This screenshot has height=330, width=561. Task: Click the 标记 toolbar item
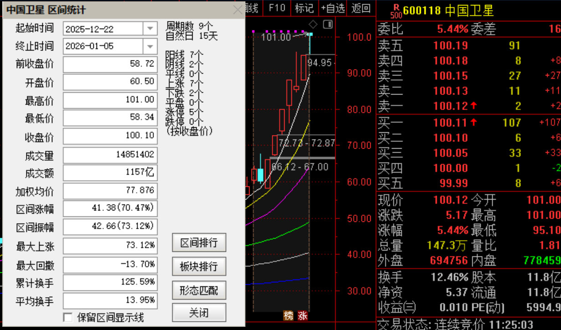(304, 8)
